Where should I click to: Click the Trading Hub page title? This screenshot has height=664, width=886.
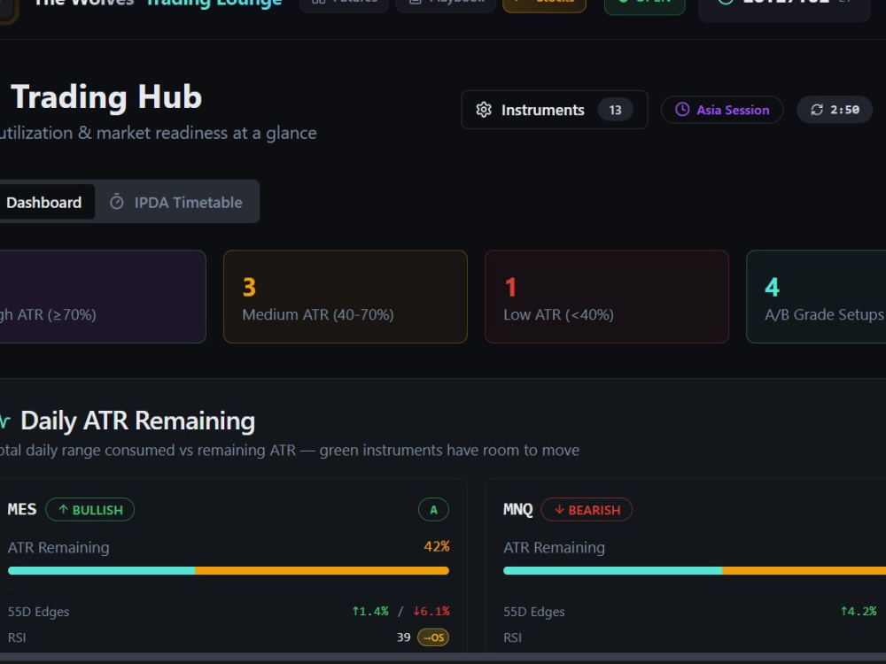[106, 97]
